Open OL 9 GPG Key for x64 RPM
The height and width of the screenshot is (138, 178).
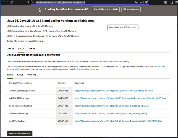[x=155, y=121]
